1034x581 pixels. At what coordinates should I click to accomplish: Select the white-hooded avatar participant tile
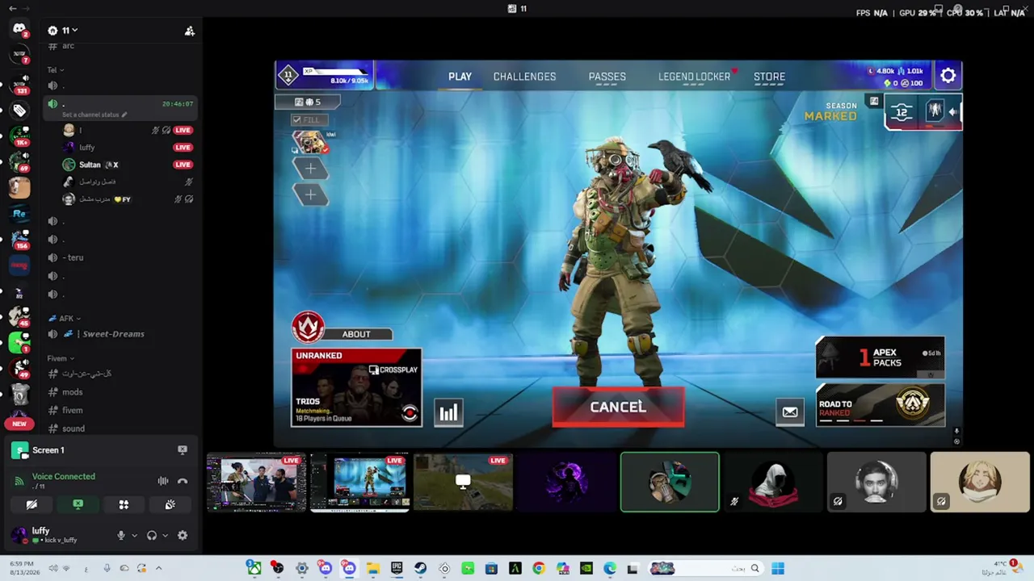pyautogui.click(x=773, y=482)
